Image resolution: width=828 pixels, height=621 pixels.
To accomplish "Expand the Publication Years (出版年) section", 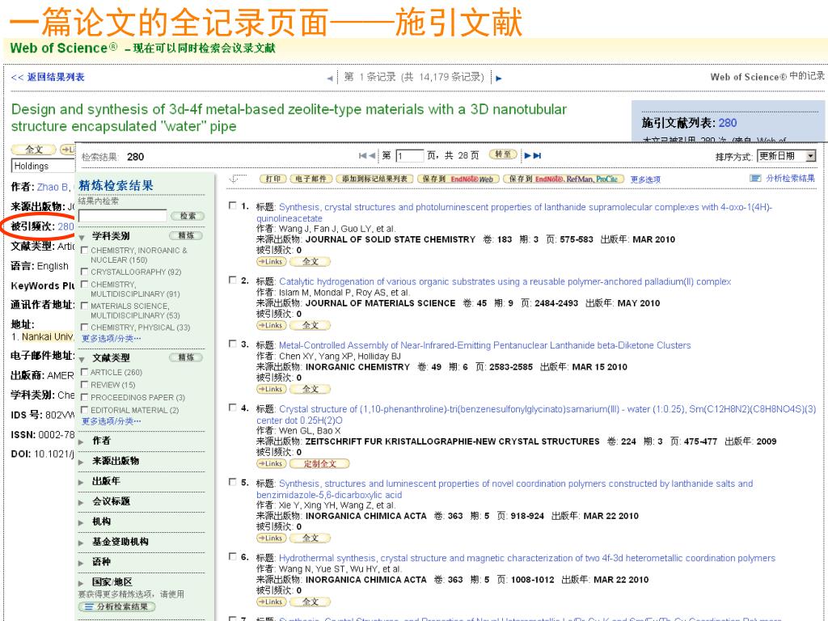I will point(82,482).
